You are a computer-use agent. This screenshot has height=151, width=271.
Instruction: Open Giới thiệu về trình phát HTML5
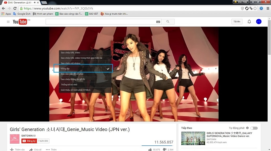click(85, 90)
